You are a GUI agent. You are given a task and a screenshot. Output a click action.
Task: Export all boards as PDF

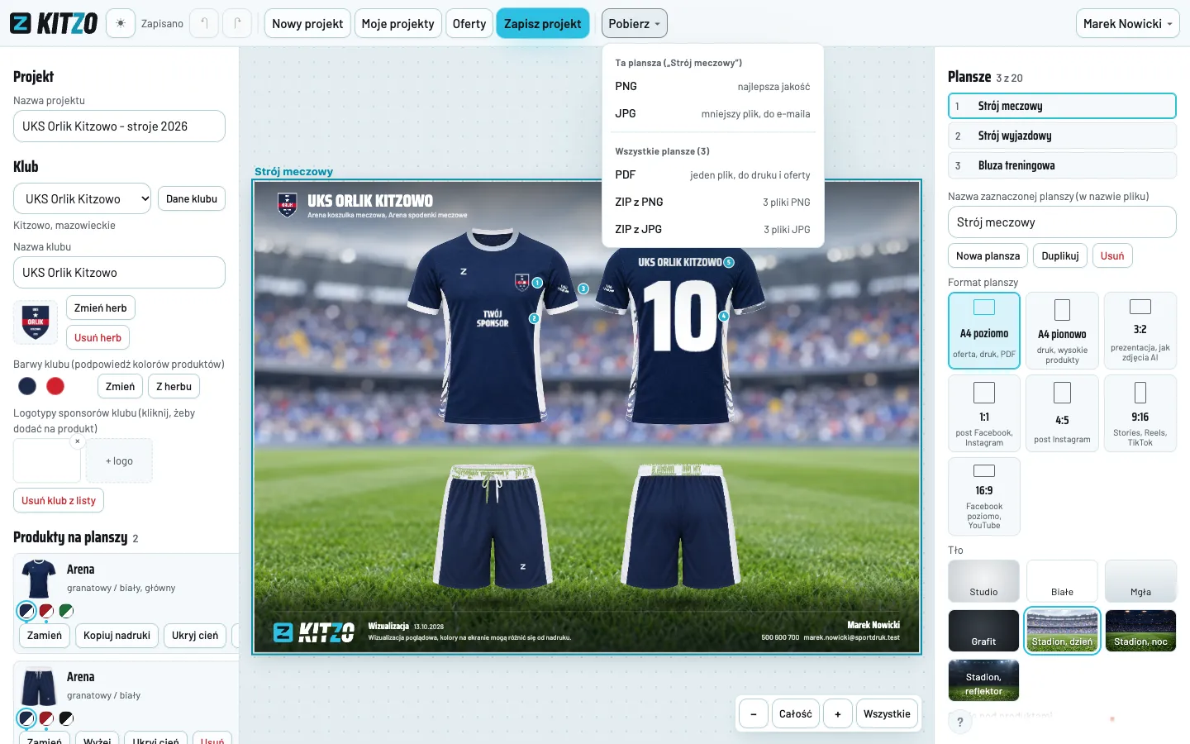click(x=712, y=174)
